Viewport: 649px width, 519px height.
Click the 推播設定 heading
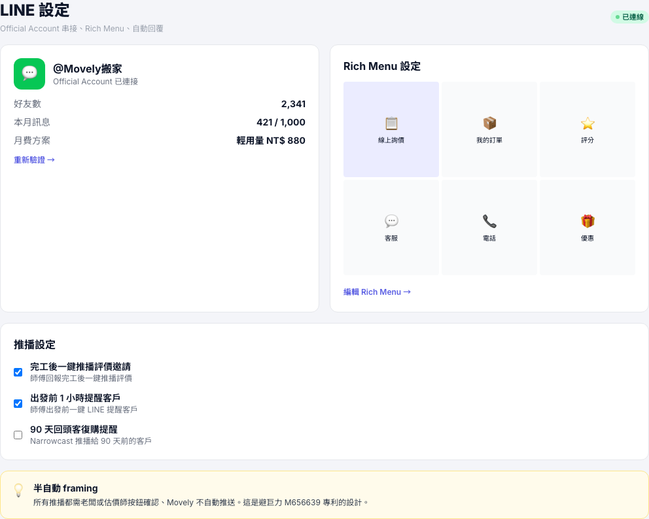coord(35,344)
